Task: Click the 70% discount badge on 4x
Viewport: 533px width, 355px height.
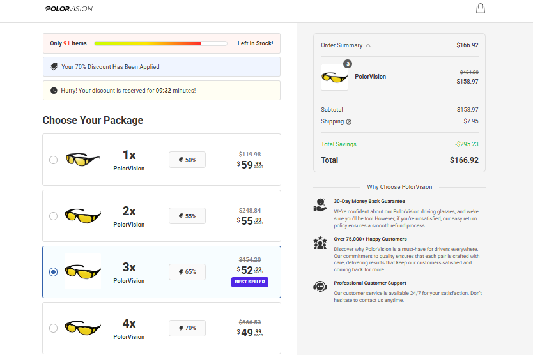Action: pos(187,328)
